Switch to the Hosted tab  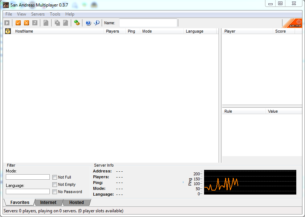click(77, 202)
